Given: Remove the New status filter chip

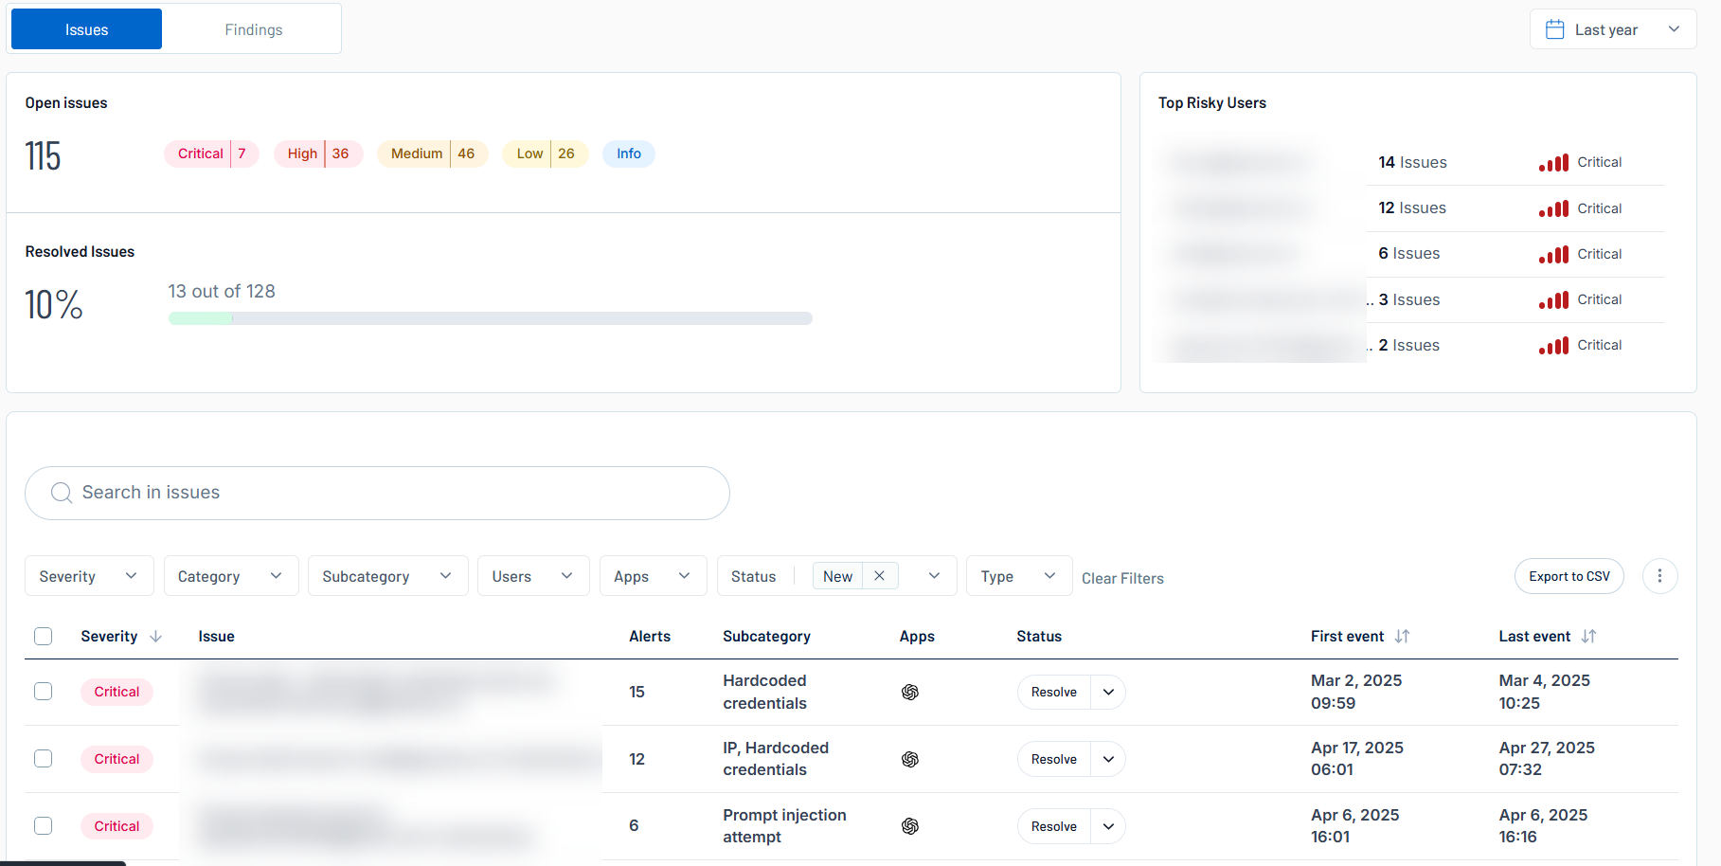Looking at the screenshot, I should point(879,576).
